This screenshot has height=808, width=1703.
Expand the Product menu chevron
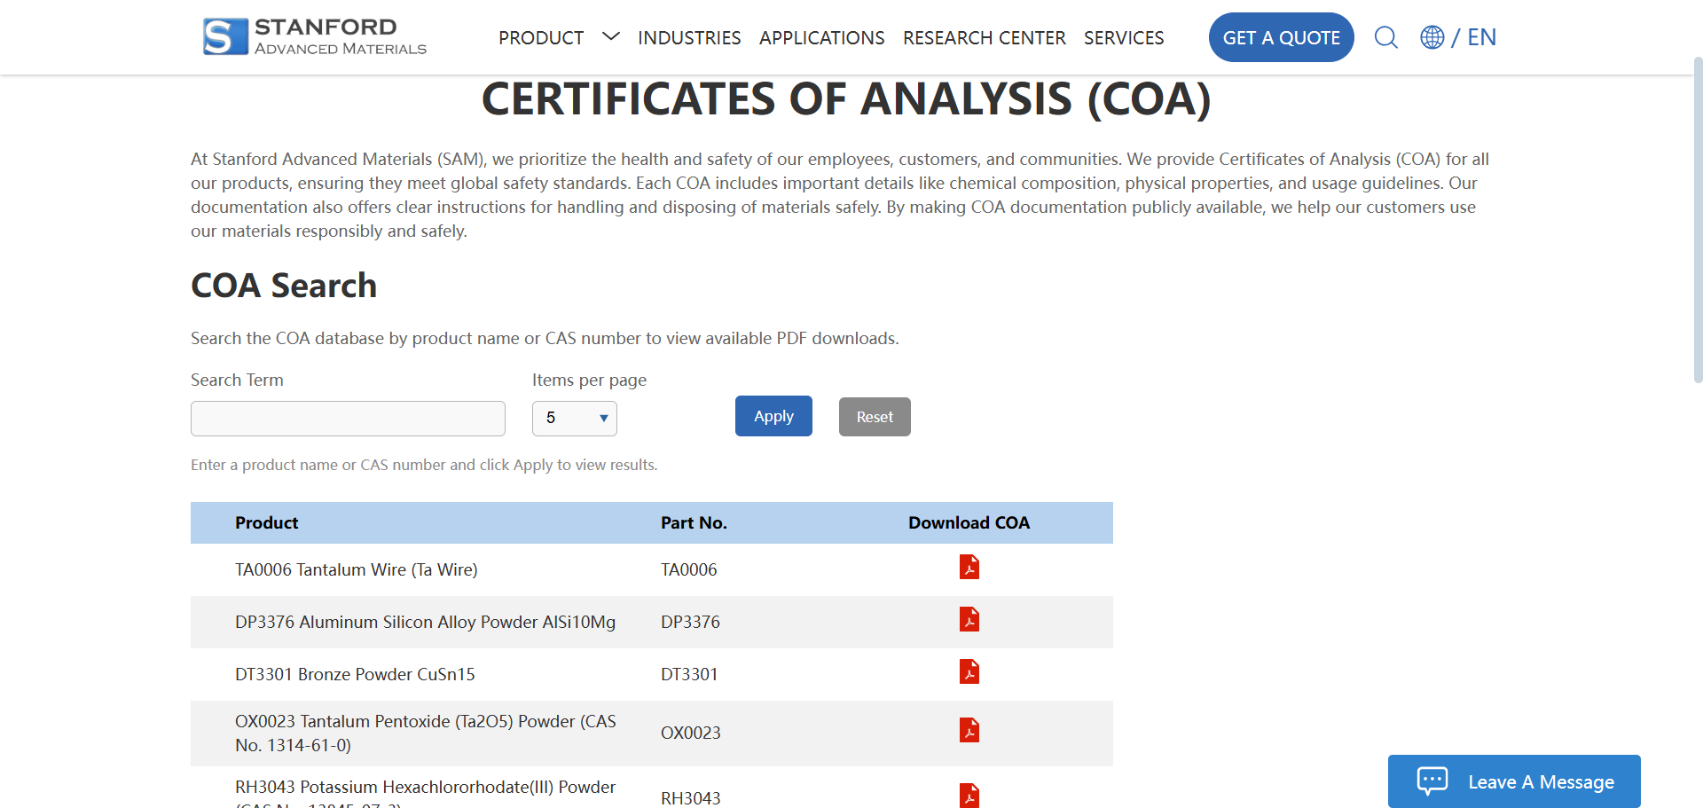610,37
